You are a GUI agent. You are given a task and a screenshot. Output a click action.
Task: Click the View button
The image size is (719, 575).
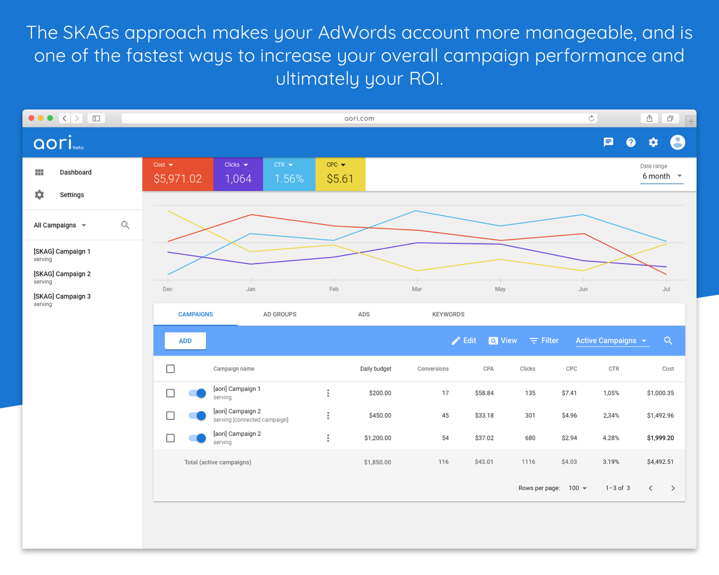coord(503,341)
